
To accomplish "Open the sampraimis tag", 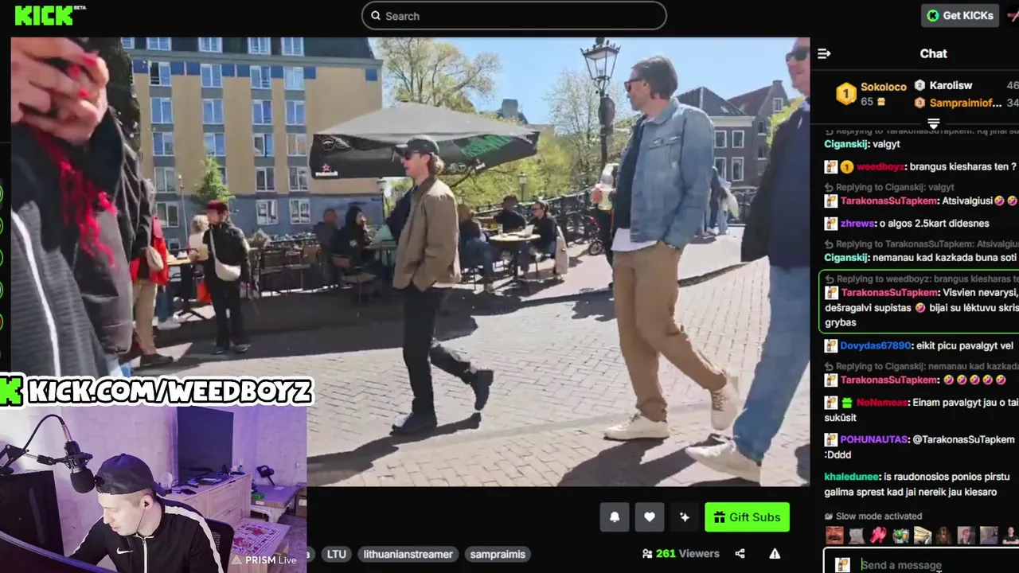I will pos(498,554).
